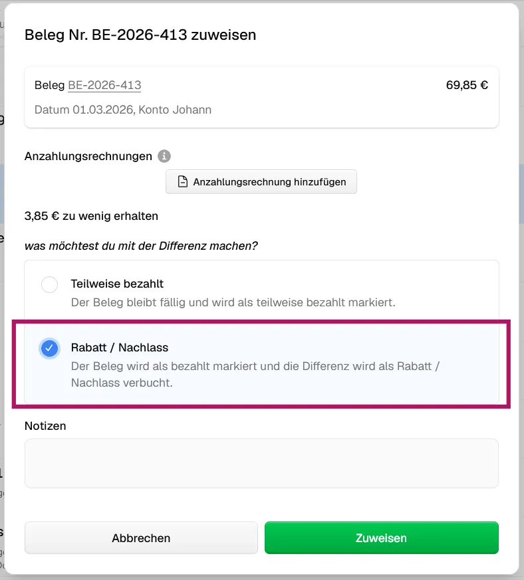Click the Rabatt / Nachlass option label
This screenshot has height=580, width=524.
120,347
